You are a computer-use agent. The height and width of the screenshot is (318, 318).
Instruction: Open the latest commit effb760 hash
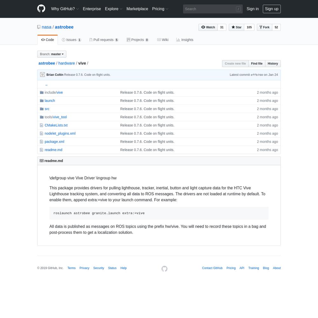pyautogui.click(x=257, y=75)
